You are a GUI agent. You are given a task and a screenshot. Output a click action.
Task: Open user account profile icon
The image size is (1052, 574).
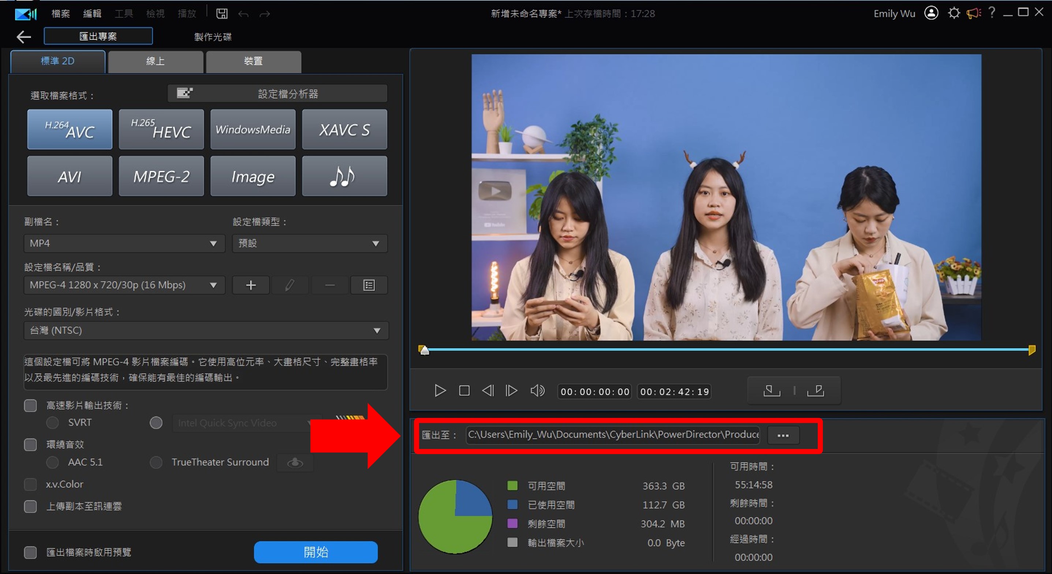931,13
